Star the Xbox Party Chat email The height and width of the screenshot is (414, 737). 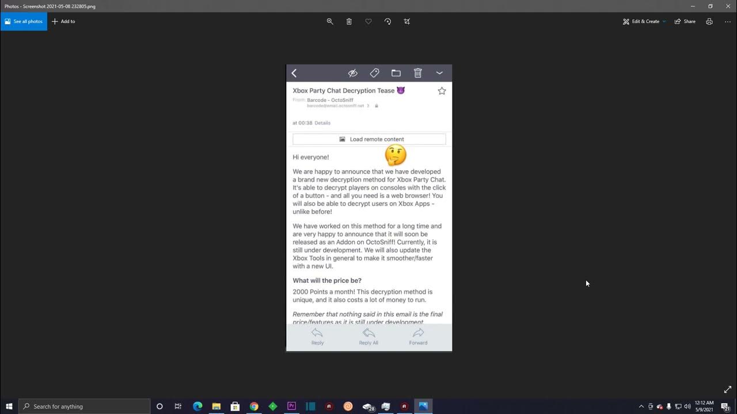click(442, 91)
